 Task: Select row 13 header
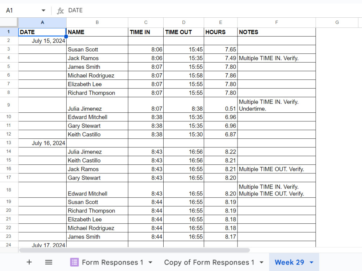(9, 143)
